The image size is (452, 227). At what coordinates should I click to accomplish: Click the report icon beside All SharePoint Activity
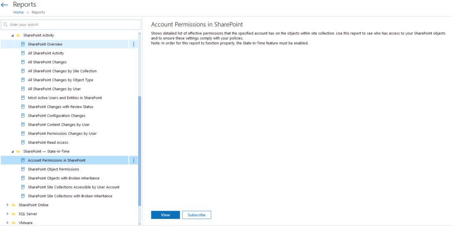23,53
